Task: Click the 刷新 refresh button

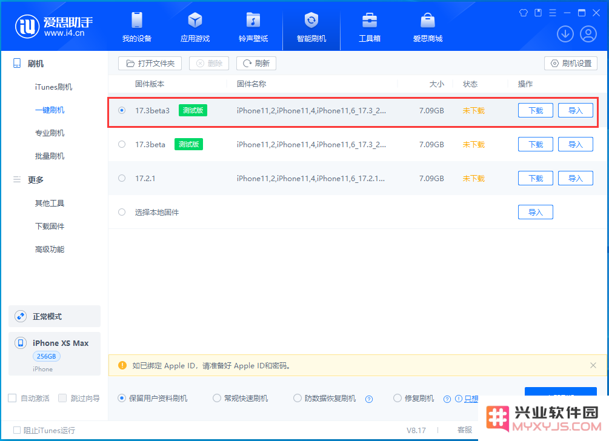Action: pos(256,63)
